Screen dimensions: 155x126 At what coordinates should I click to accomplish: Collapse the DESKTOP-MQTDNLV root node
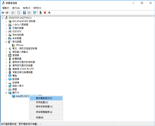pos(3,18)
